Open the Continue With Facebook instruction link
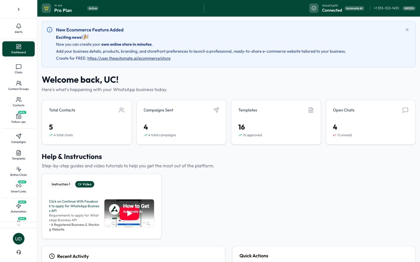The width and height of the screenshot is (420, 262). click(74, 206)
